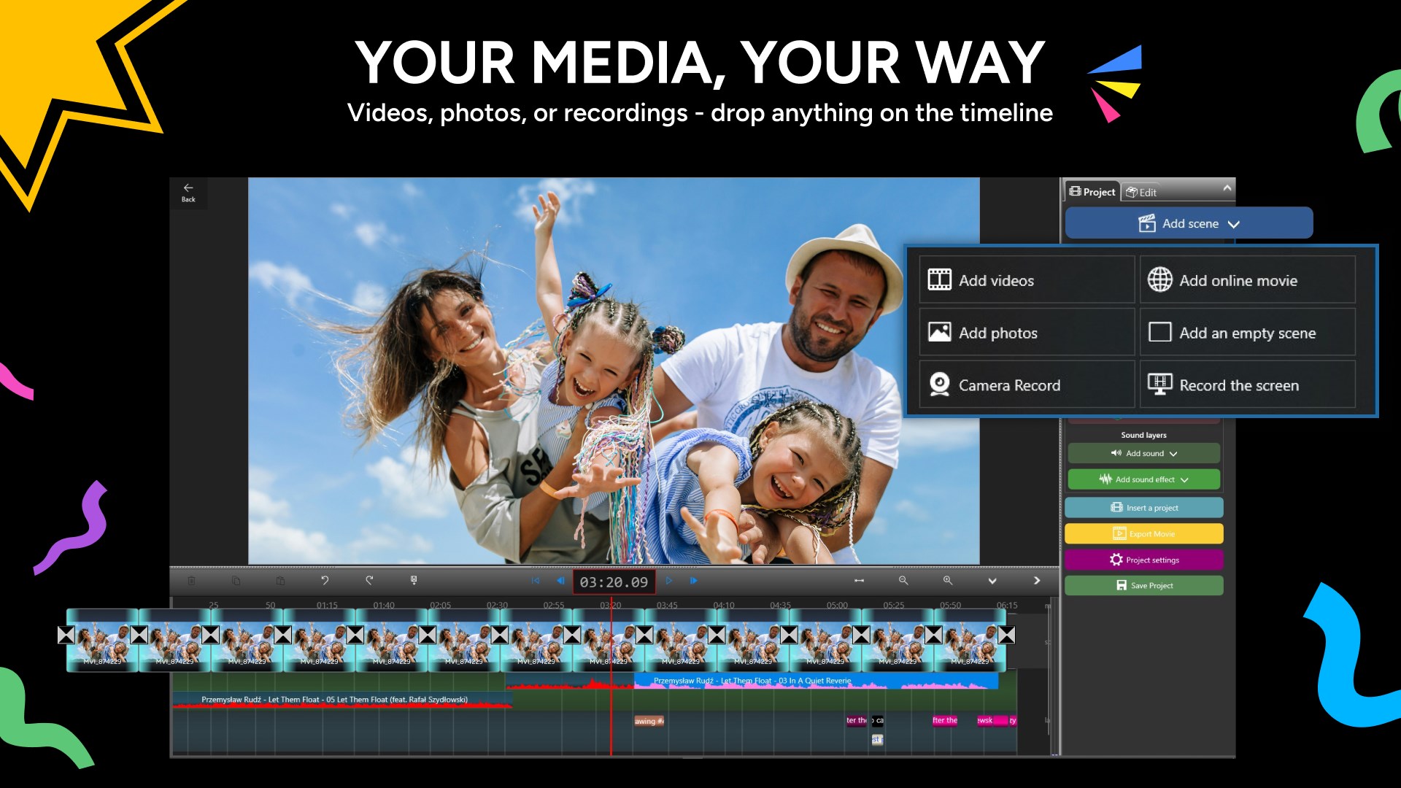Click the paste clipboard icon in timeline toolbar
Screen dimensions: 1401x788
pos(280,581)
